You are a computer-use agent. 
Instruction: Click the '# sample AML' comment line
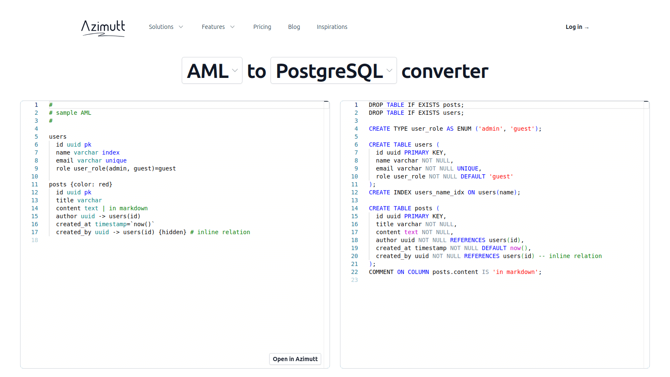70,113
